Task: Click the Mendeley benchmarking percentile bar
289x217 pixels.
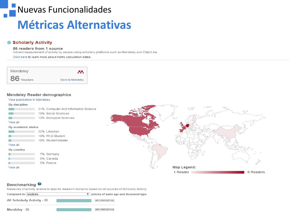Action: coord(74,210)
